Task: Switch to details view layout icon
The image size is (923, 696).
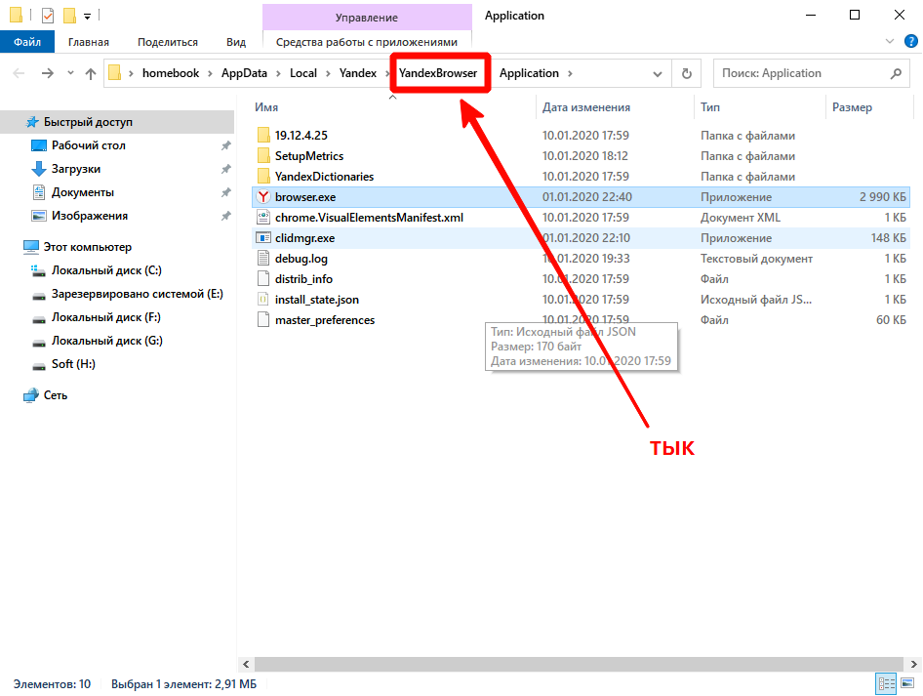Action: 887,683
